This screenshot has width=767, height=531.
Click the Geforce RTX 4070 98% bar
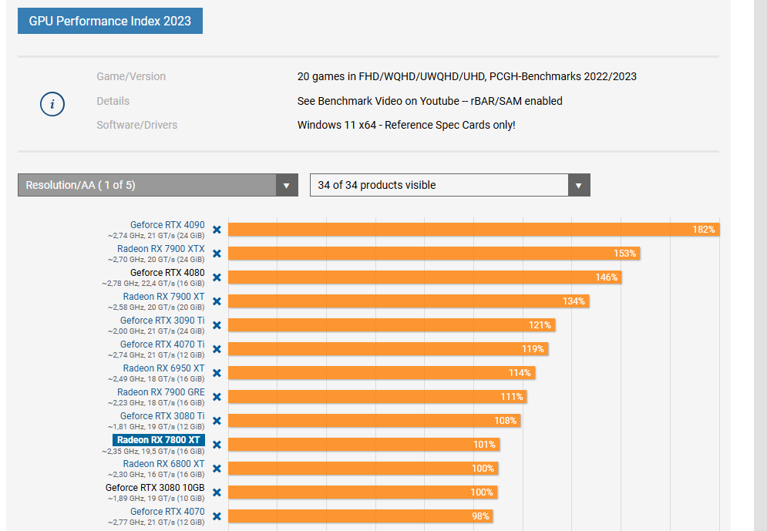[x=360, y=516]
